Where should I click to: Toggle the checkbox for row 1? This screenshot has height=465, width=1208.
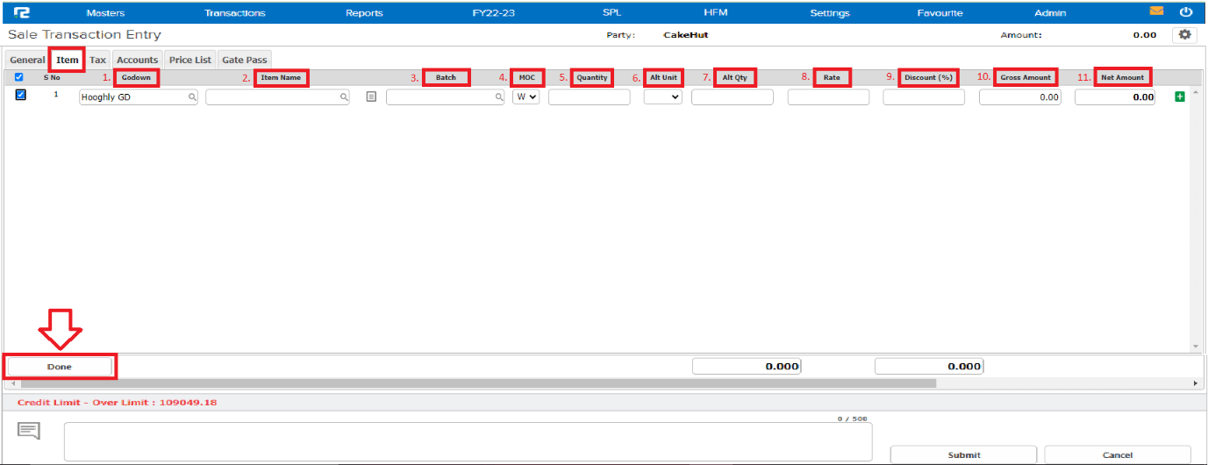click(x=21, y=95)
